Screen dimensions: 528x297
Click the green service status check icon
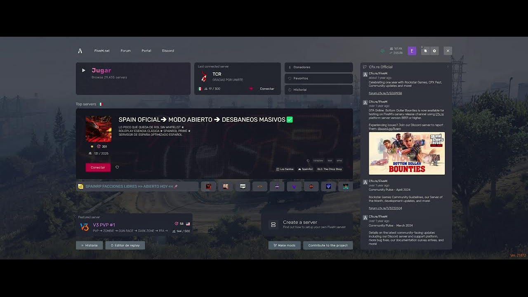point(382,51)
